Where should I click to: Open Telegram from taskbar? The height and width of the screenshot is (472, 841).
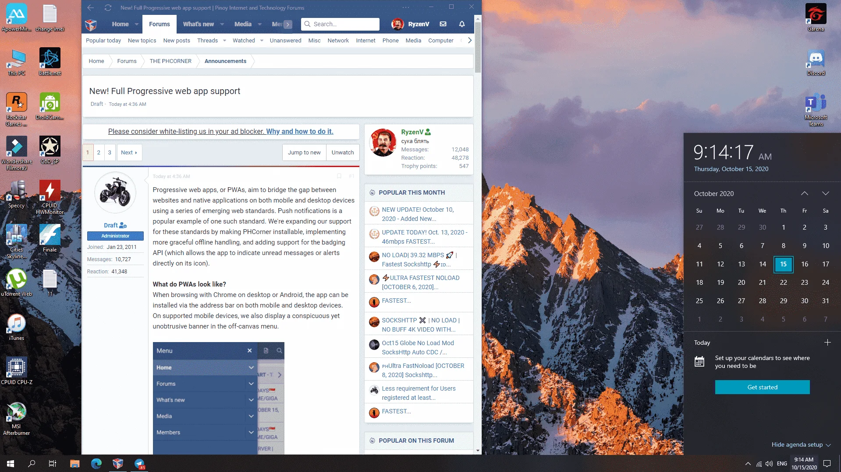click(x=139, y=463)
